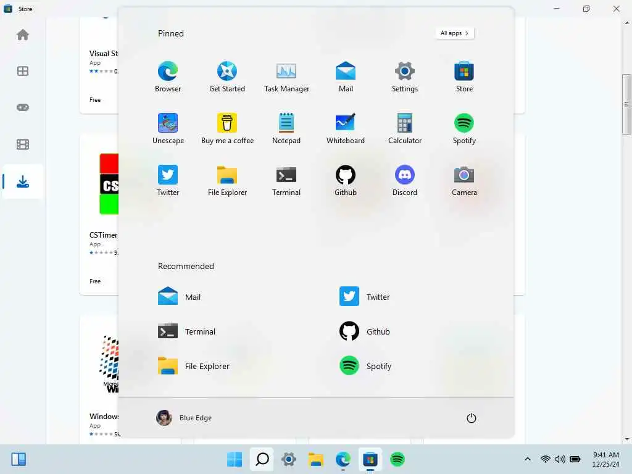Click the Start button on the taskbar
This screenshot has width=632, height=474.
click(x=235, y=459)
